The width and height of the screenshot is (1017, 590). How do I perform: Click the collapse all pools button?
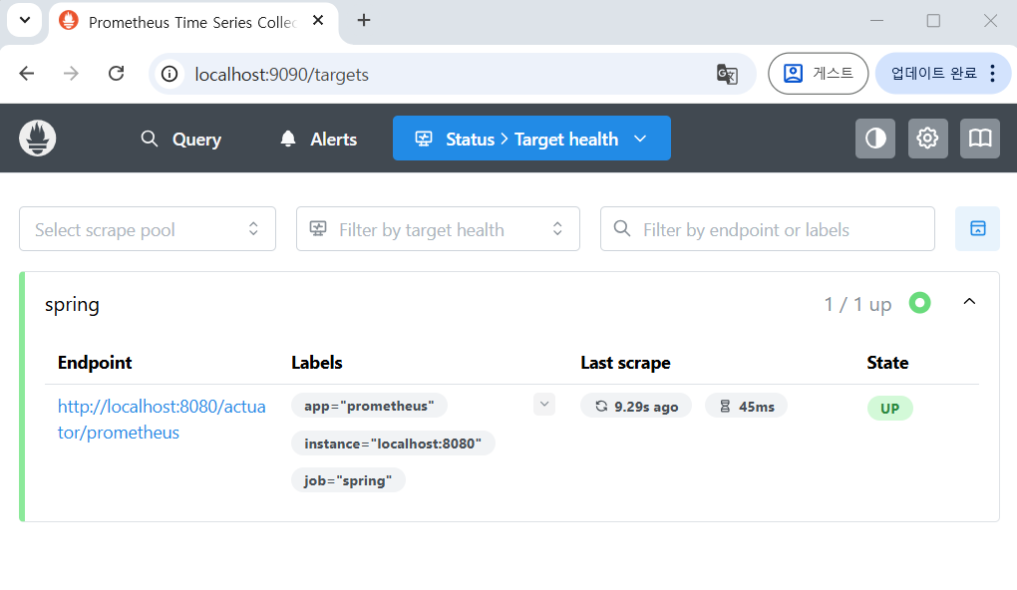click(977, 229)
